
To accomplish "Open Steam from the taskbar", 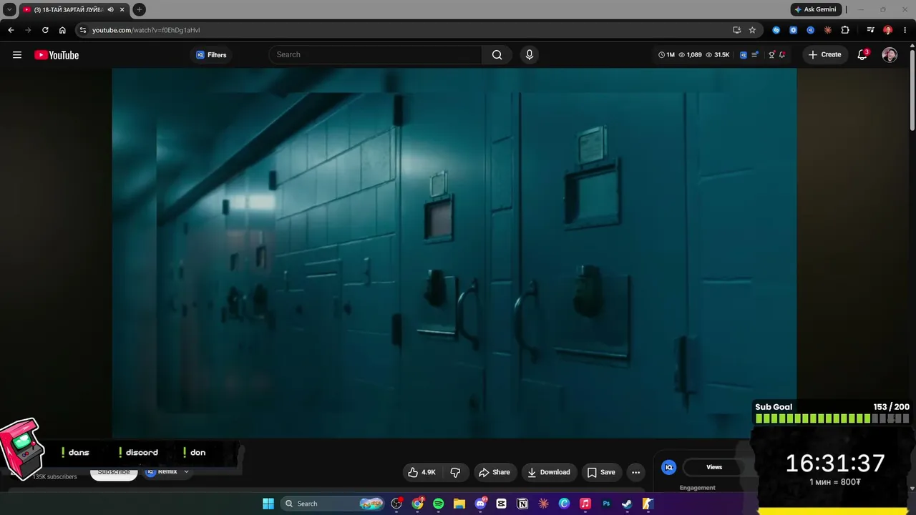I will click(x=627, y=504).
